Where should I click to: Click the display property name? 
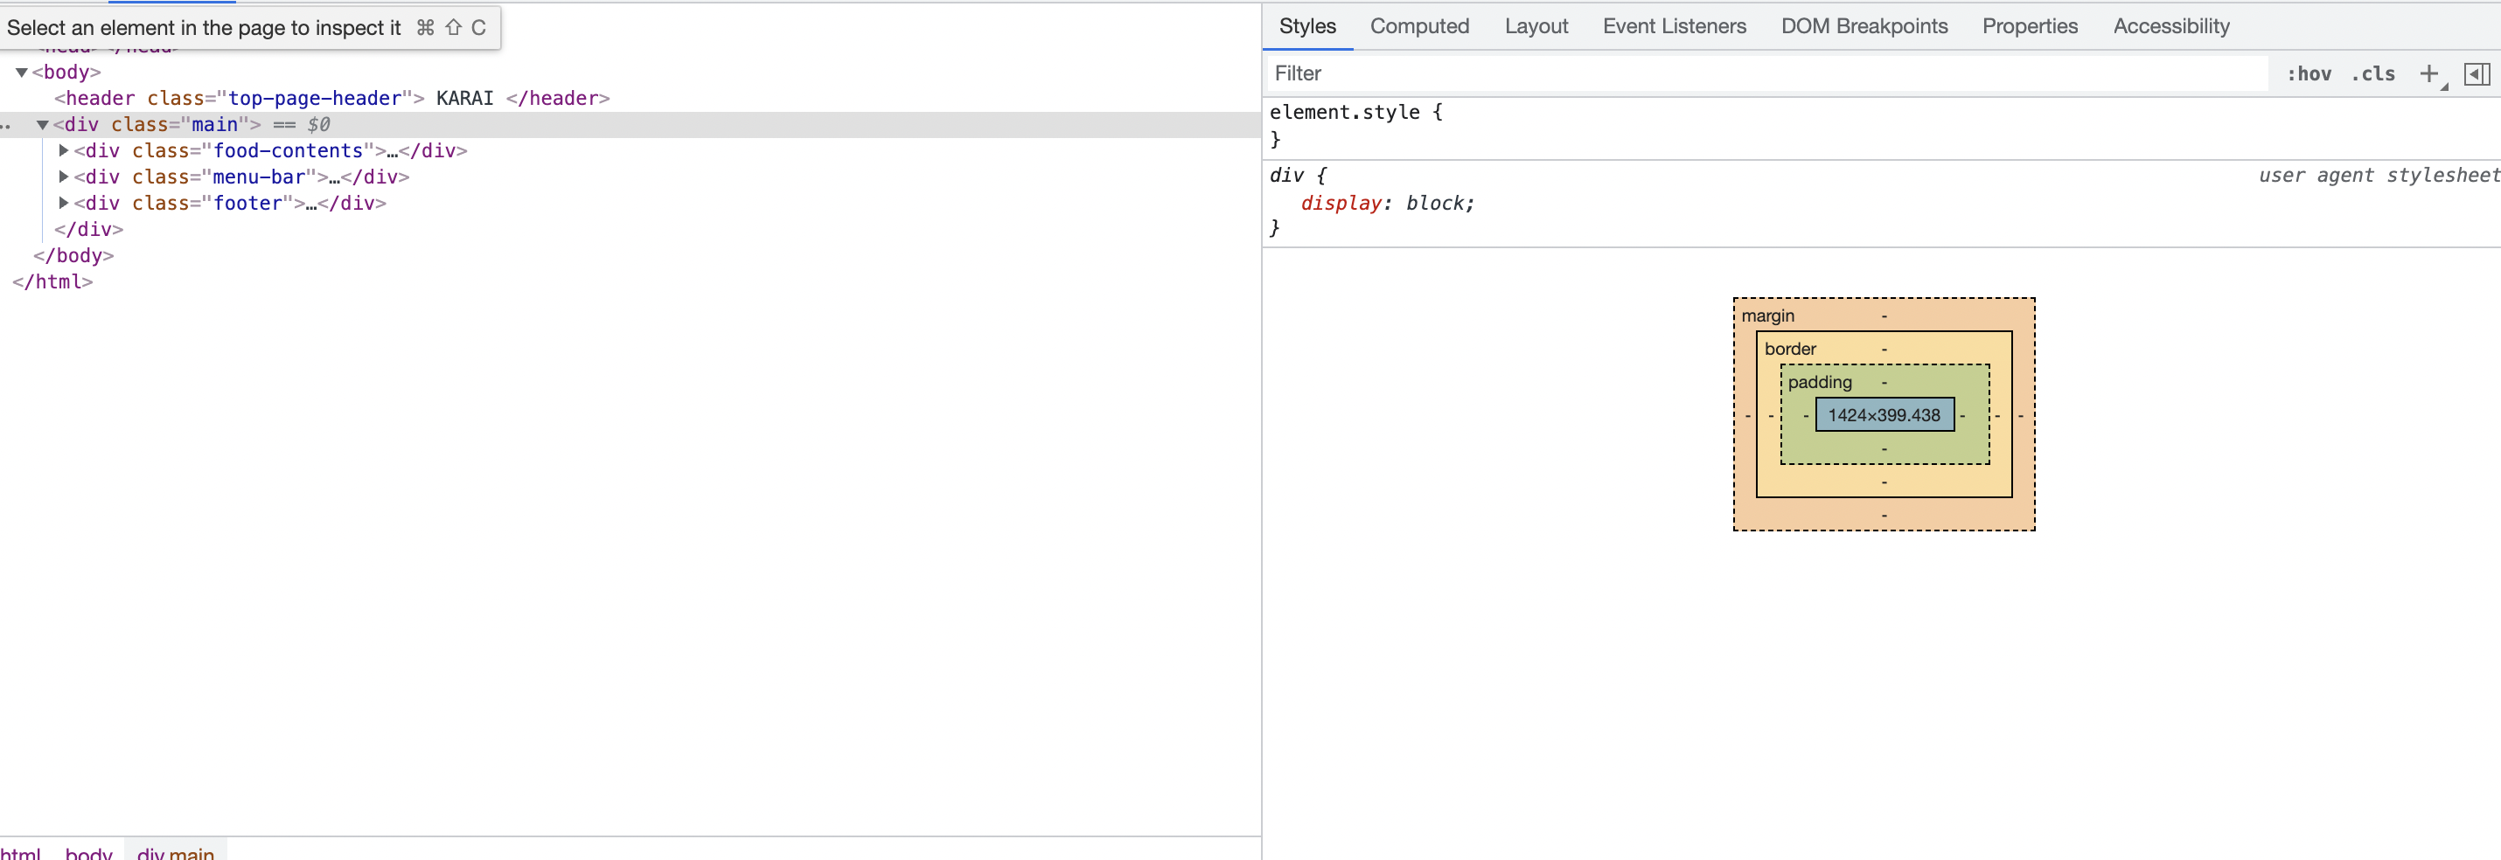(1341, 203)
